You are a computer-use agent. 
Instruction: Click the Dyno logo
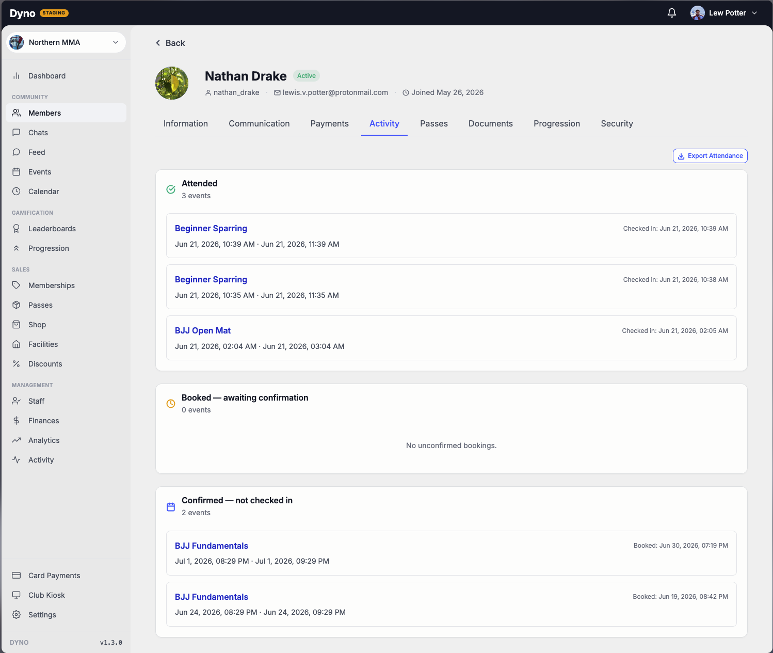tap(22, 13)
